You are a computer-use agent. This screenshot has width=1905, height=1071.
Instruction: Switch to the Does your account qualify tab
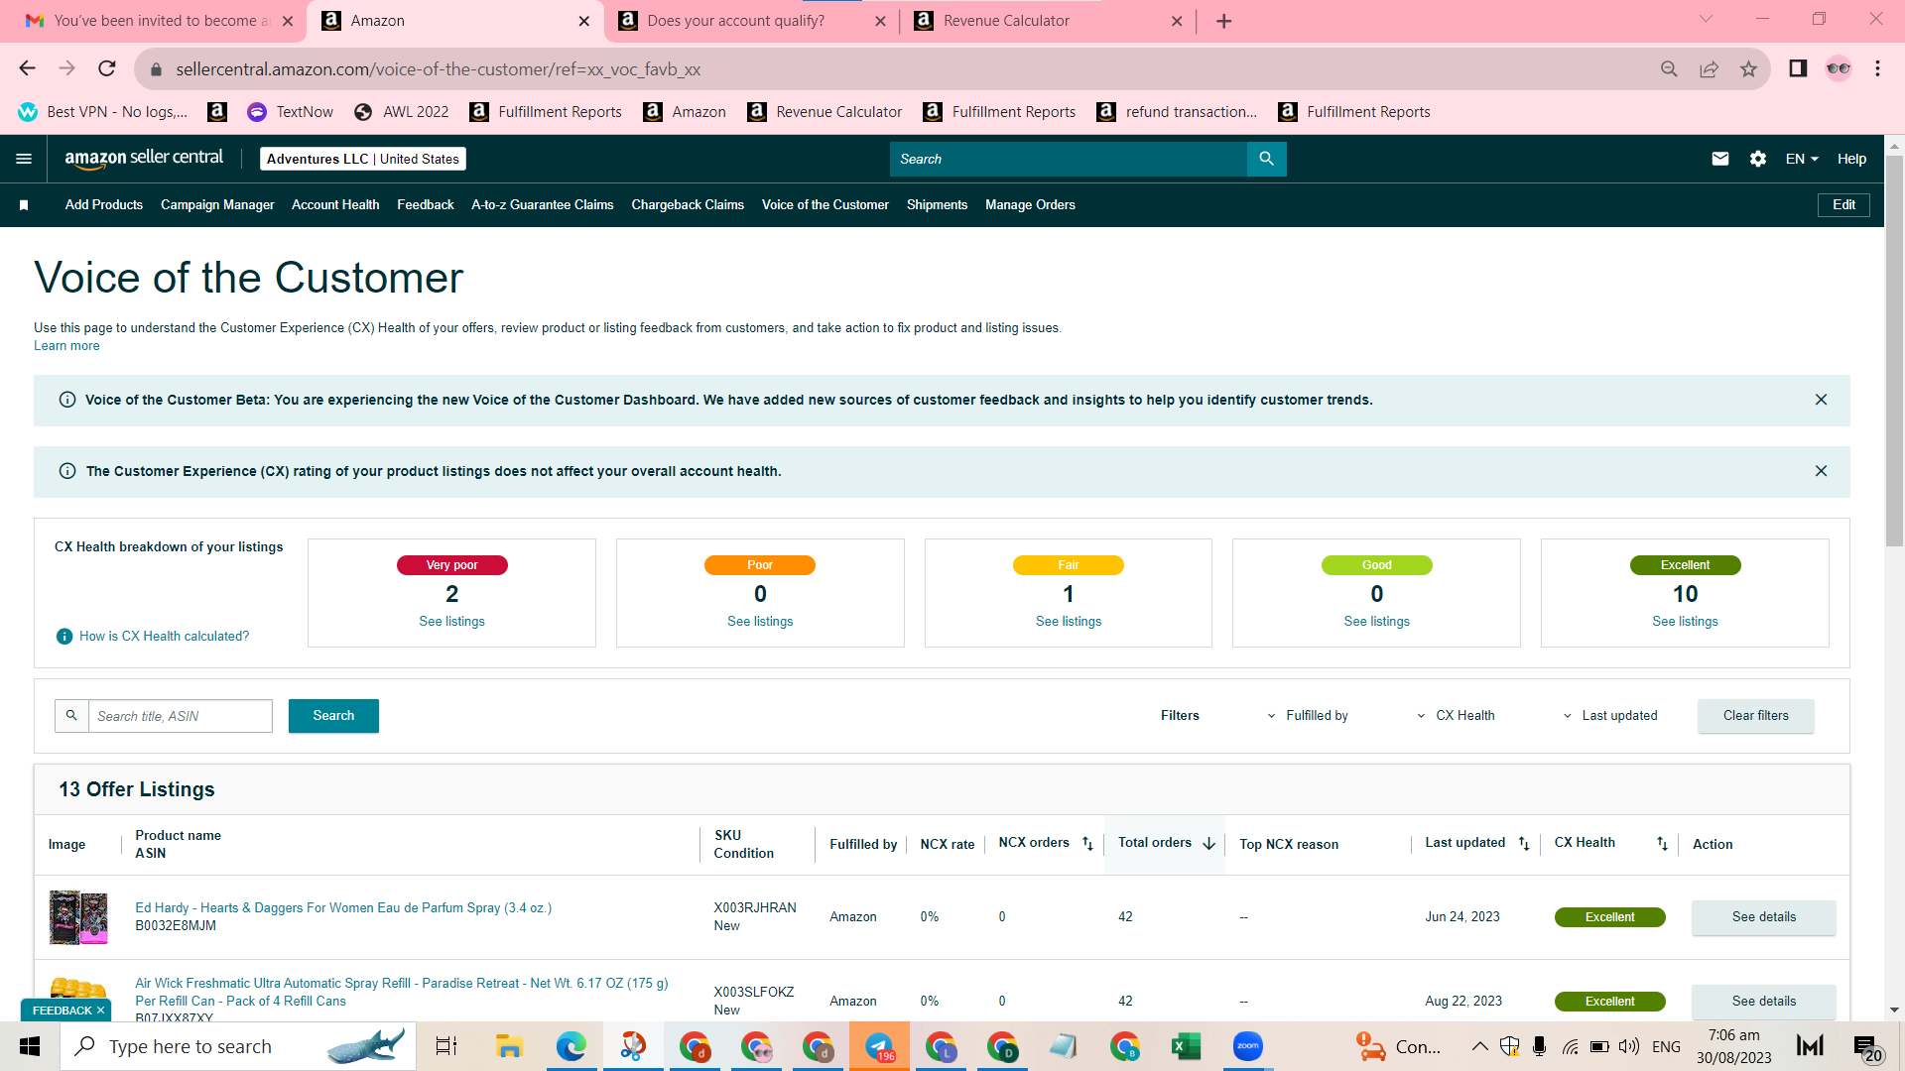tap(751, 21)
